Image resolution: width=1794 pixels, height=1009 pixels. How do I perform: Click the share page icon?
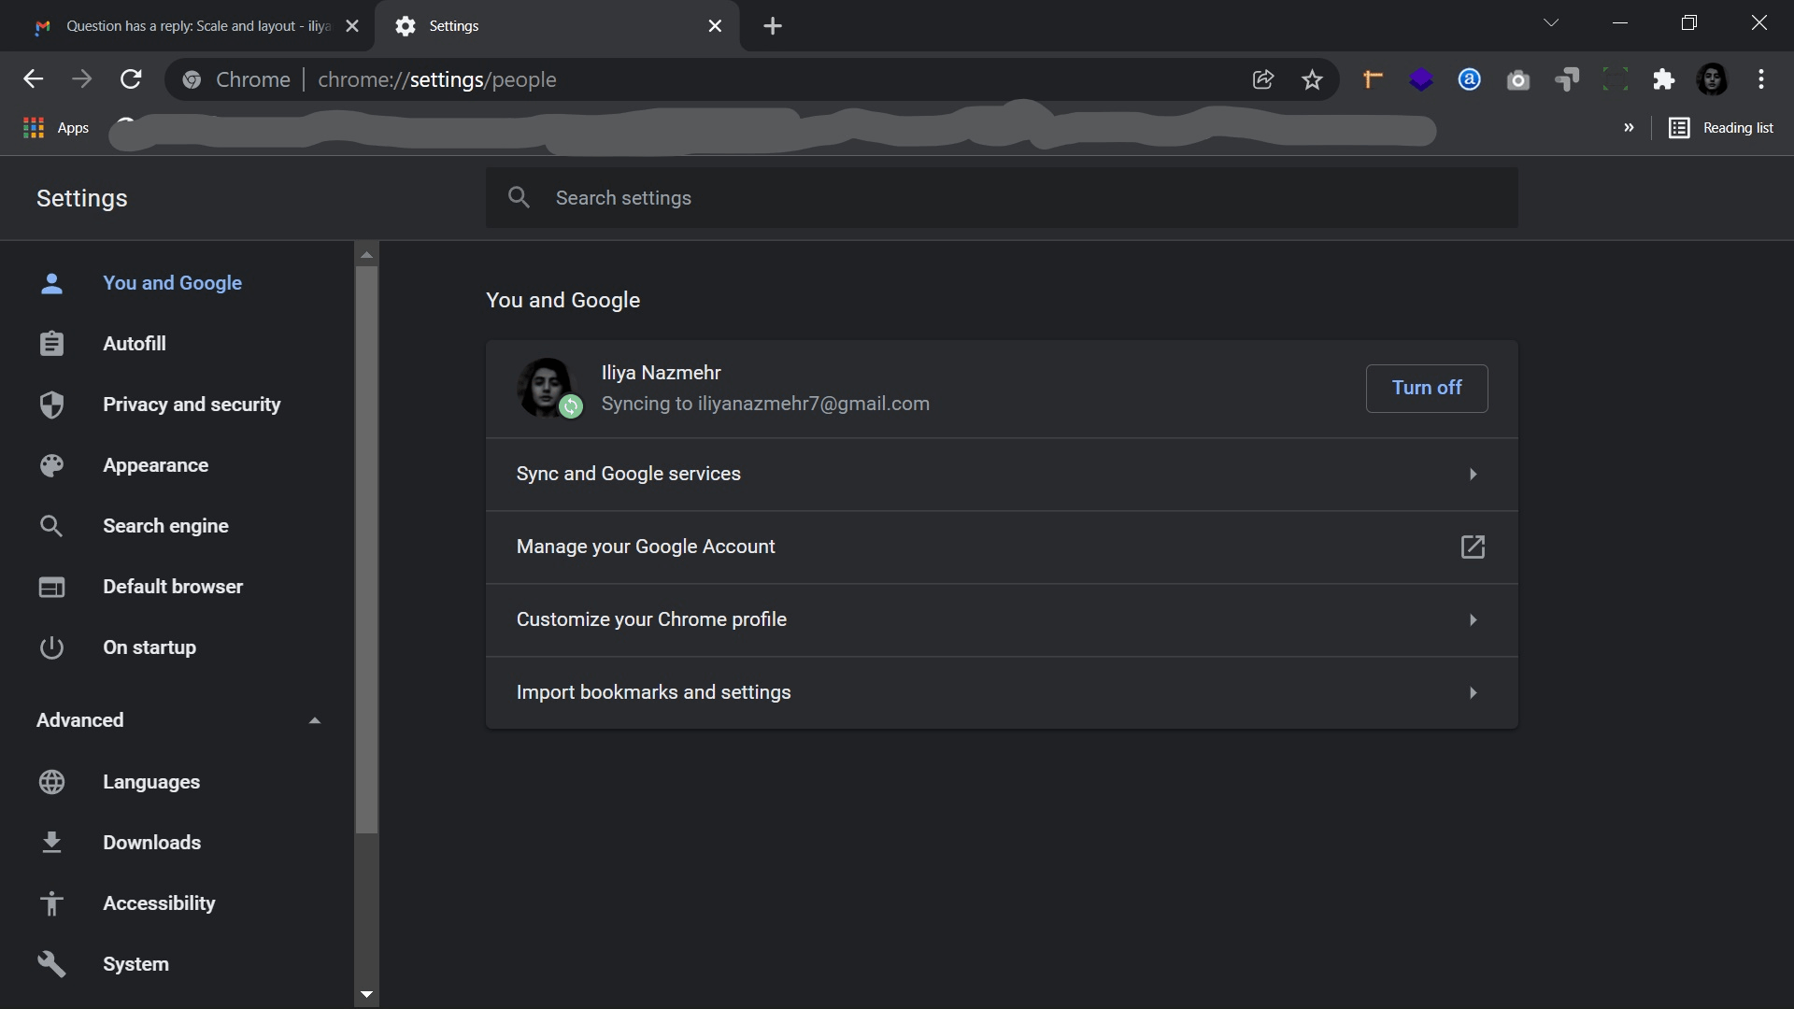(1262, 80)
